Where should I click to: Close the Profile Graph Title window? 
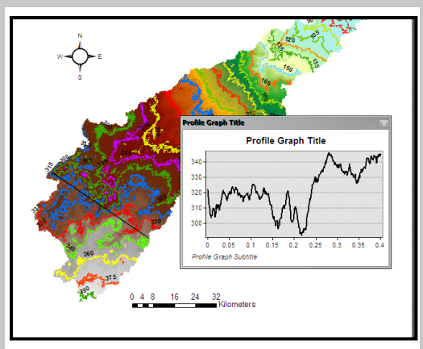pos(384,123)
